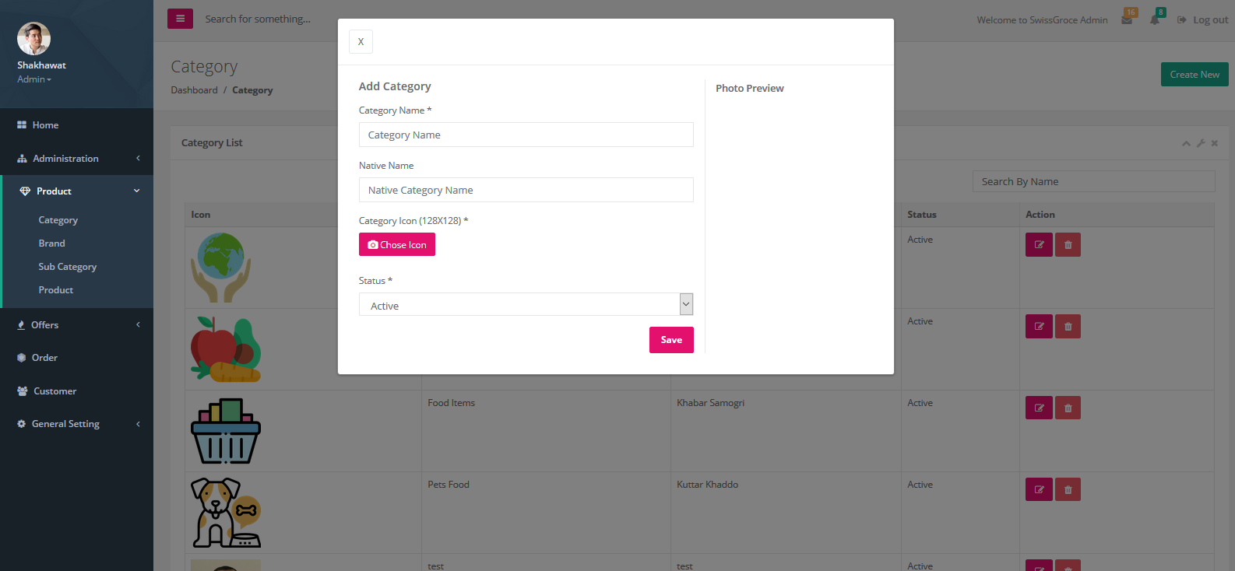Delete the Pets Food category

tap(1068, 489)
